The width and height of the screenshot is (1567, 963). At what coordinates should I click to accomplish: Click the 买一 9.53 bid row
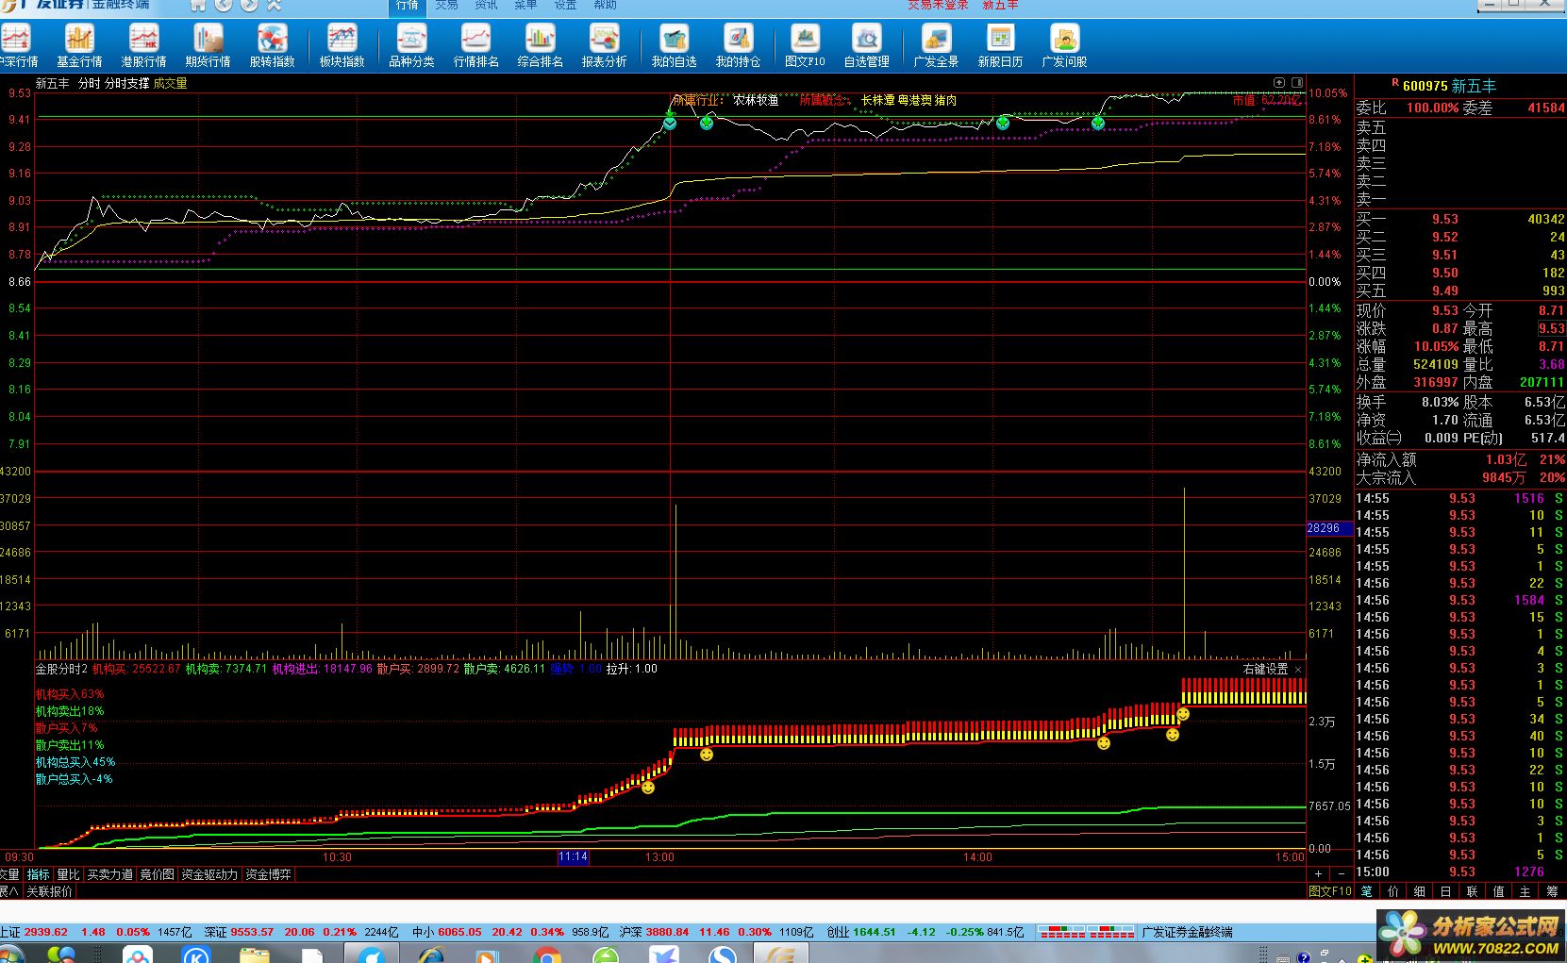pyautogui.click(x=1460, y=219)
